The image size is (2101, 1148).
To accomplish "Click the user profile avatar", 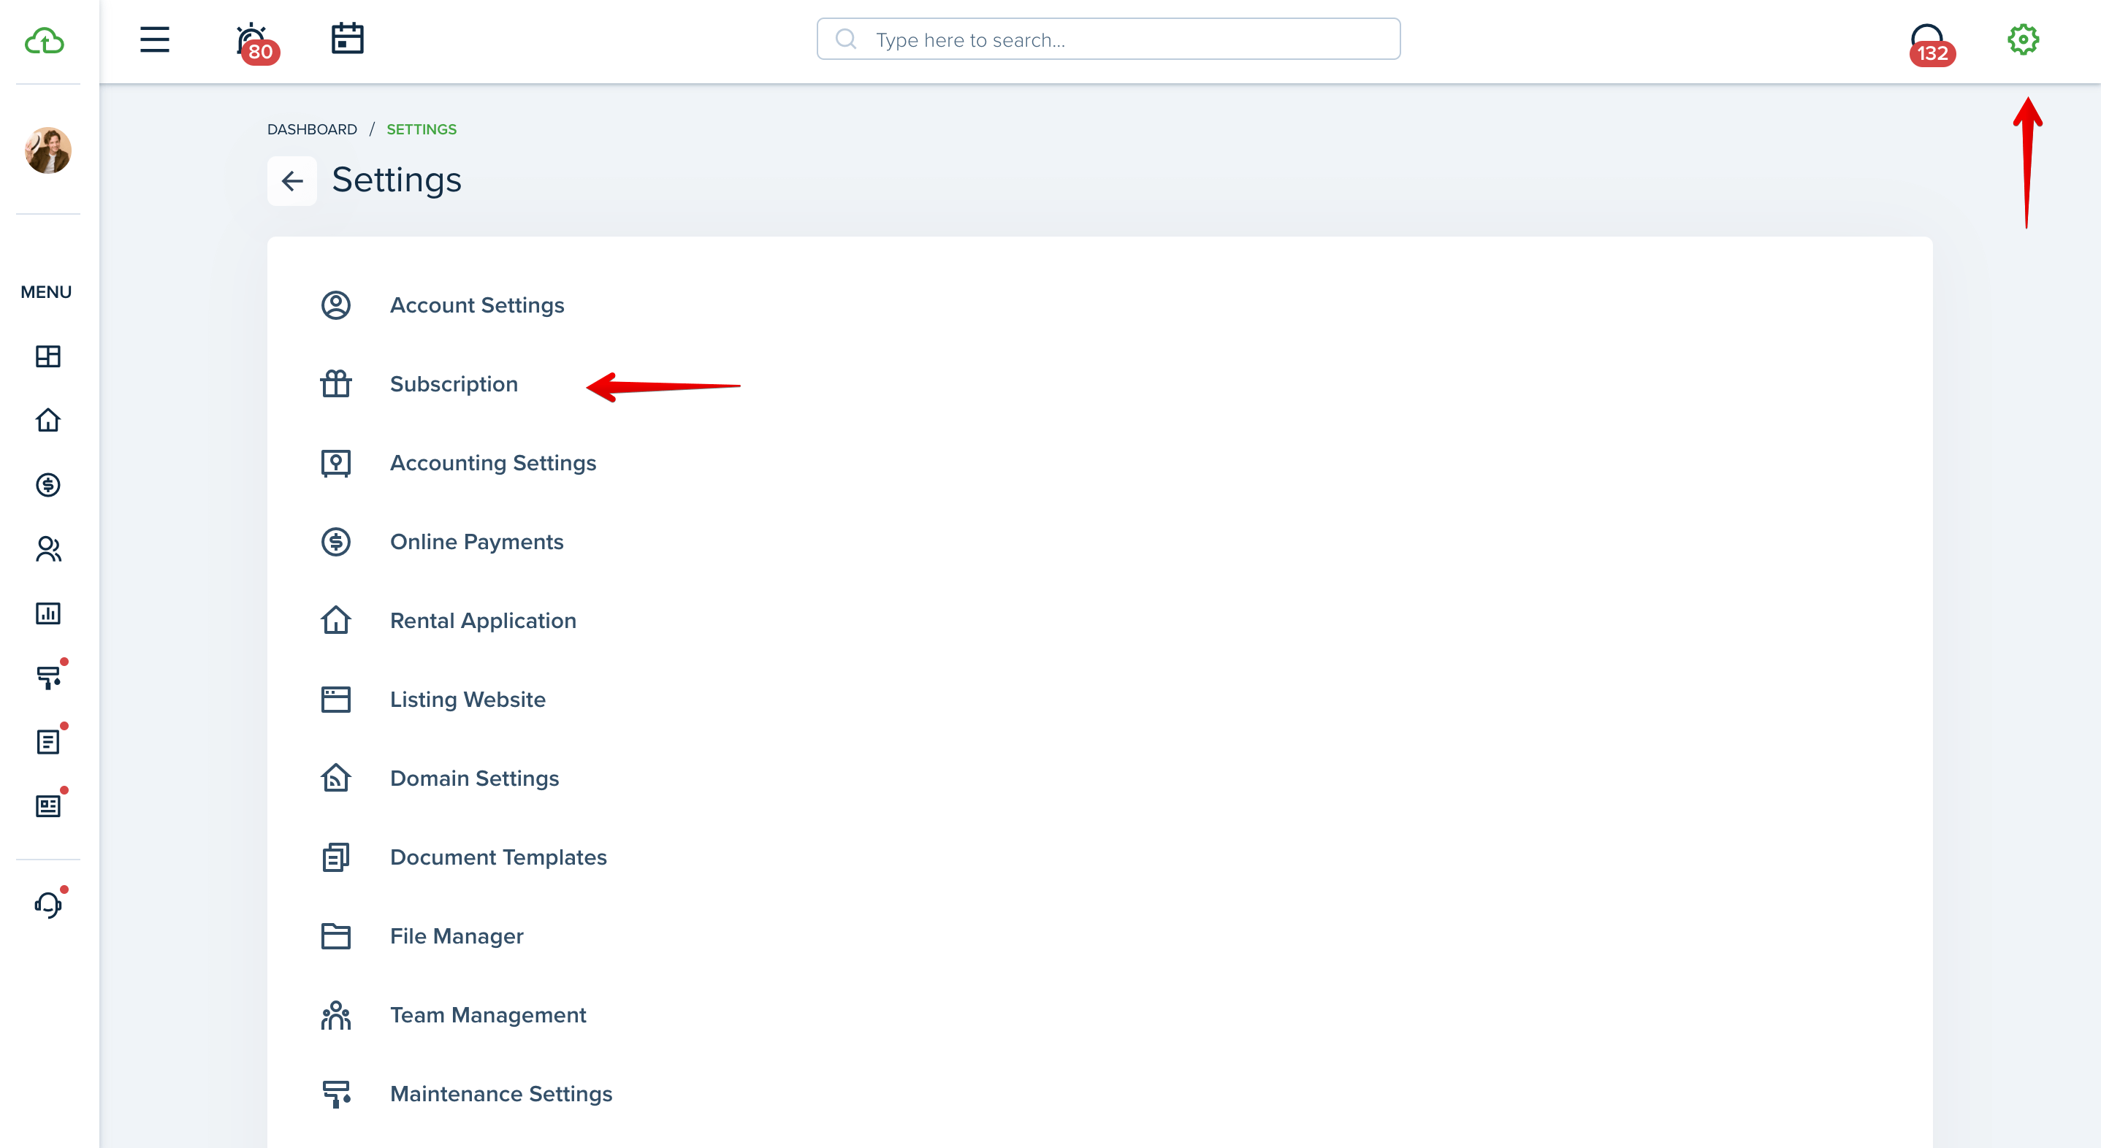I will [48, 150].
